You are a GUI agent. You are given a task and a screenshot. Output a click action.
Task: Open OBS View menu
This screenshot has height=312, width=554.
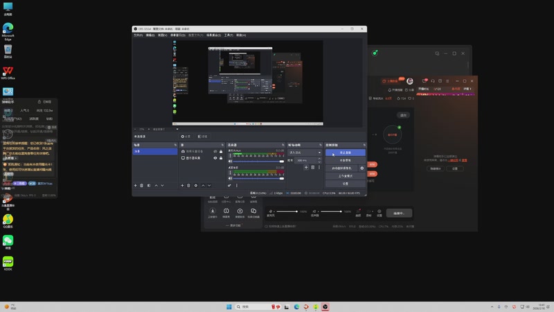(162, 35)
